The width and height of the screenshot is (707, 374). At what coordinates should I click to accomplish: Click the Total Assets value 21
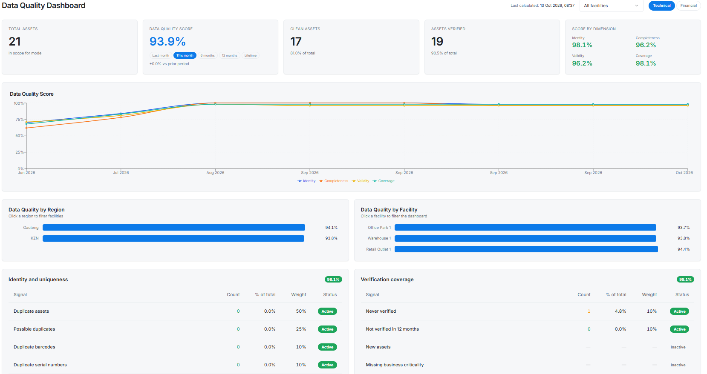(14, 42)
